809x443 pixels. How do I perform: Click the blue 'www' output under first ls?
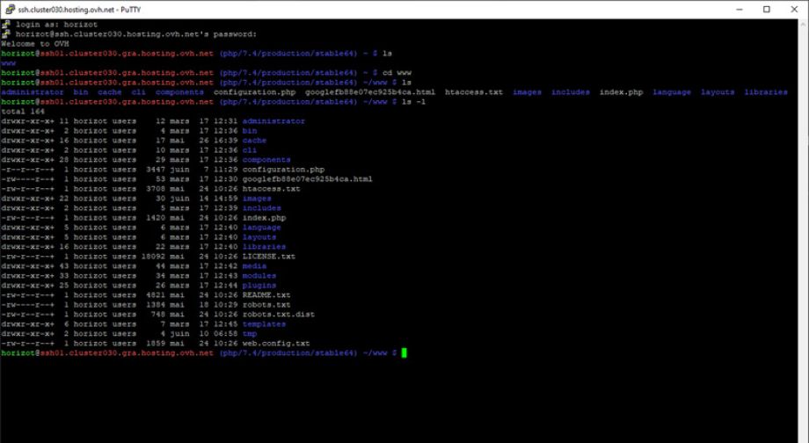[8, 63]
